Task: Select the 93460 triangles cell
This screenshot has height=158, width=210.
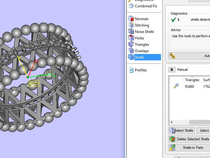Action: [189, 86]
